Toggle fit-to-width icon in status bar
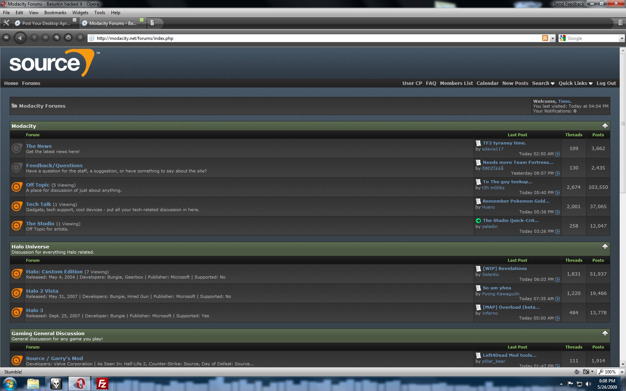Viewport: 626px width, 391px height. [x=577, y=372]
